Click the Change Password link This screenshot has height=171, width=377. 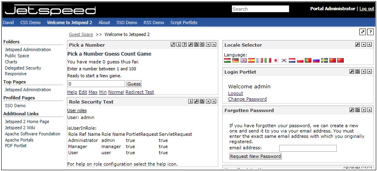(247, 99)
